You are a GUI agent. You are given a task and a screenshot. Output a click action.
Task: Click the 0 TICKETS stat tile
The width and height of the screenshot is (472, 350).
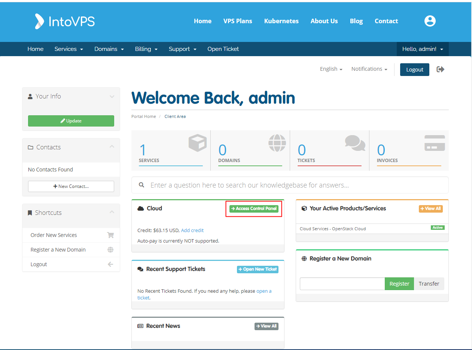[x=330, y=150]
